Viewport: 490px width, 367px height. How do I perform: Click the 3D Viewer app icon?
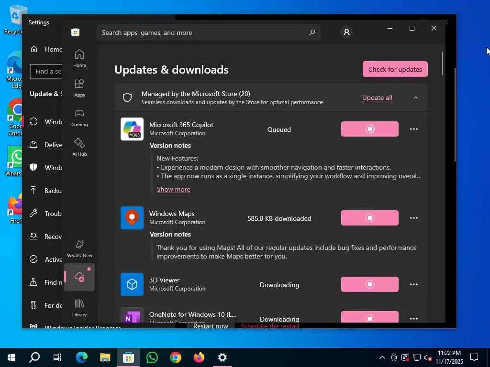[132, 284]
